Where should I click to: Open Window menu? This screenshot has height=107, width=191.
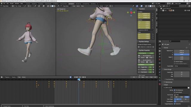17,4
